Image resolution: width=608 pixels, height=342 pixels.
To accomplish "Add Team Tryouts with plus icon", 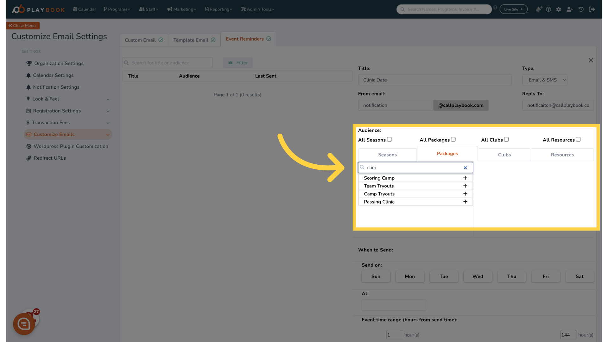I will tap(465, 186).
